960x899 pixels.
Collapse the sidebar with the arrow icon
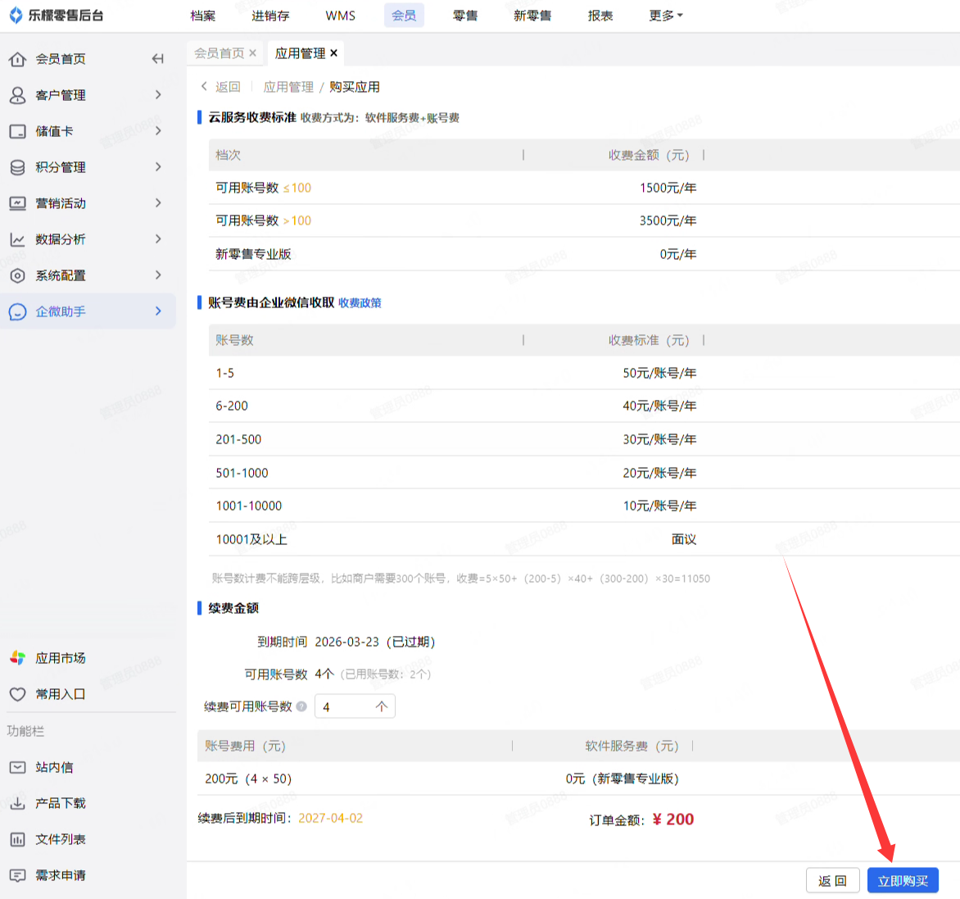click(x=157, y=59)
